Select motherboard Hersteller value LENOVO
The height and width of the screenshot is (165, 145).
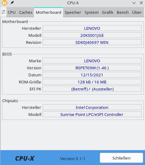tap(92, 28)
